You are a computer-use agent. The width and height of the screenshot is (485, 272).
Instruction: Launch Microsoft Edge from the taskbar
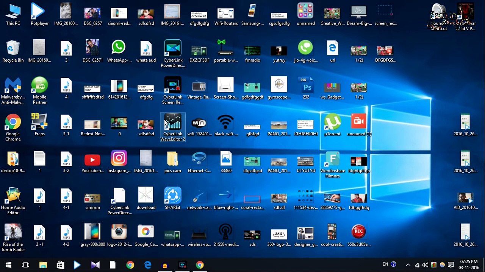click(x=148, y=265)
